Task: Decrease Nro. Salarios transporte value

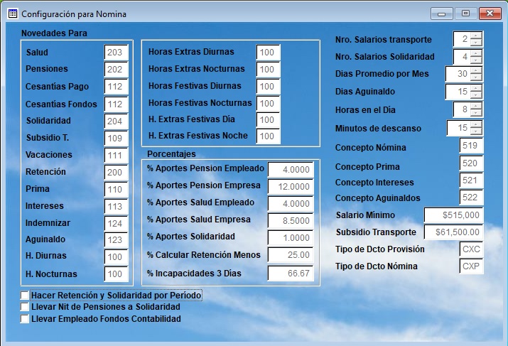Action: click(x=476, y=43)
